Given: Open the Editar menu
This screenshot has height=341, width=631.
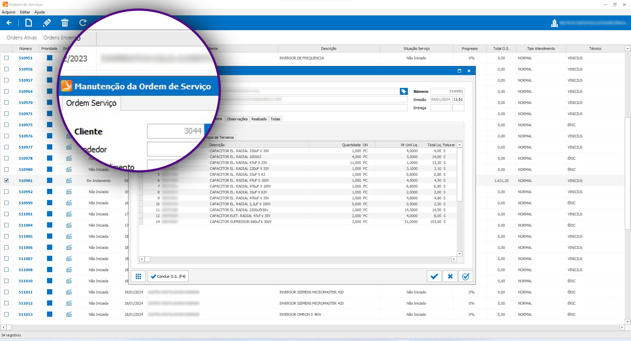Looking at the screenshot, I should pos(25,12).
